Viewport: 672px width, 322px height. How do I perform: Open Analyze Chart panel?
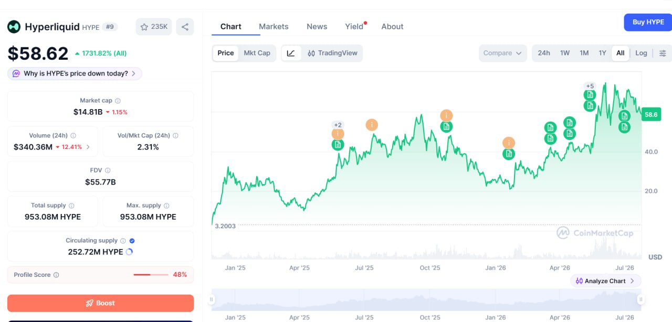(606, 281)
